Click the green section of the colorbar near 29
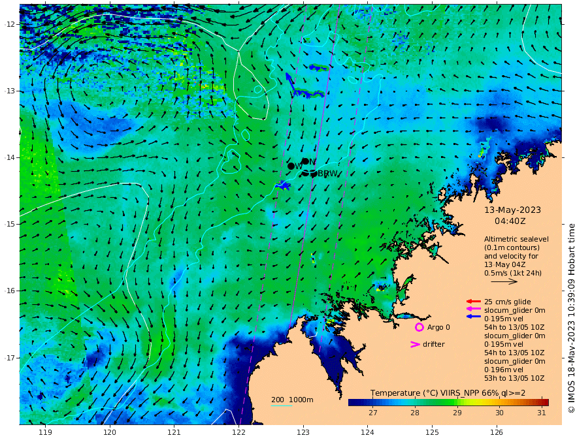 point(453,402)
